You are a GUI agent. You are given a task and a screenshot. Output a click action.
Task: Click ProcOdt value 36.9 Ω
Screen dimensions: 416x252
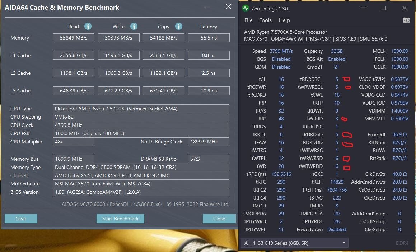tap(399, 134)
